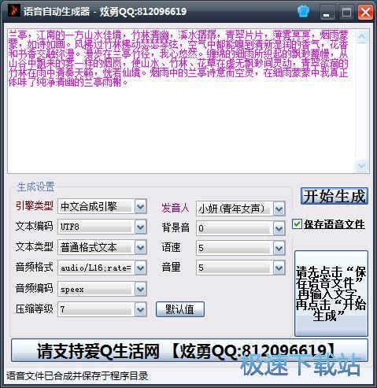This screenshot has width=377, height=388.
Task: Click the 引擎类型 label
Action: [x=35, y=205]
